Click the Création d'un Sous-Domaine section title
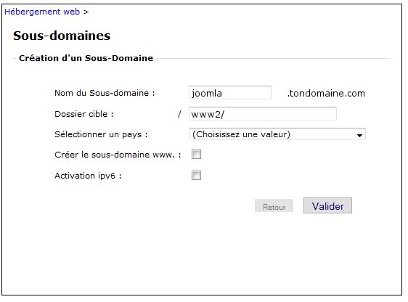The image size is (408, 302). [x=86, y=58]
